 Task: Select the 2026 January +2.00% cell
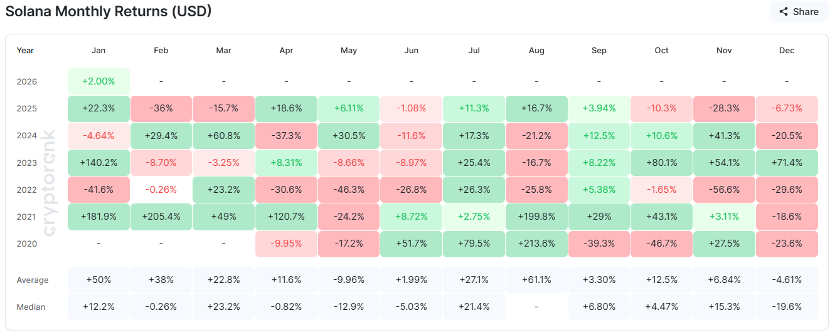(98, 81)
